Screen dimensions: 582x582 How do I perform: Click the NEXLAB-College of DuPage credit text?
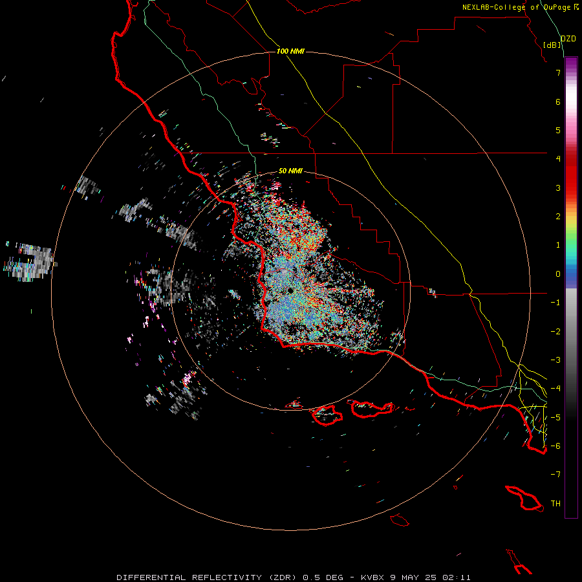coord(516,7)
